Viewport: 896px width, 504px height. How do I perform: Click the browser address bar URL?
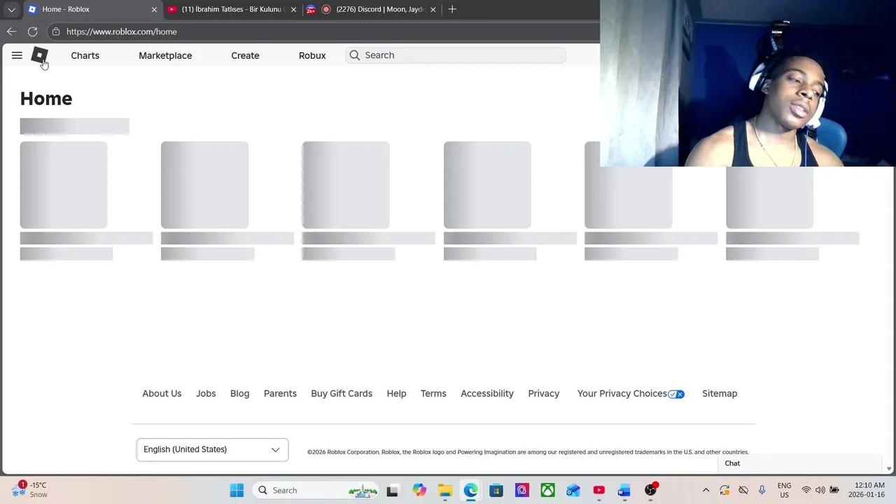point(122,31)
